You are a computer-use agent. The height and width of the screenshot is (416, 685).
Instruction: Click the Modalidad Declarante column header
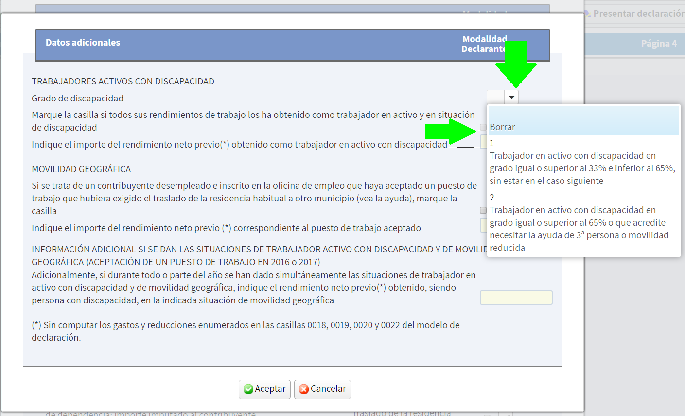[x=485, y=44]
